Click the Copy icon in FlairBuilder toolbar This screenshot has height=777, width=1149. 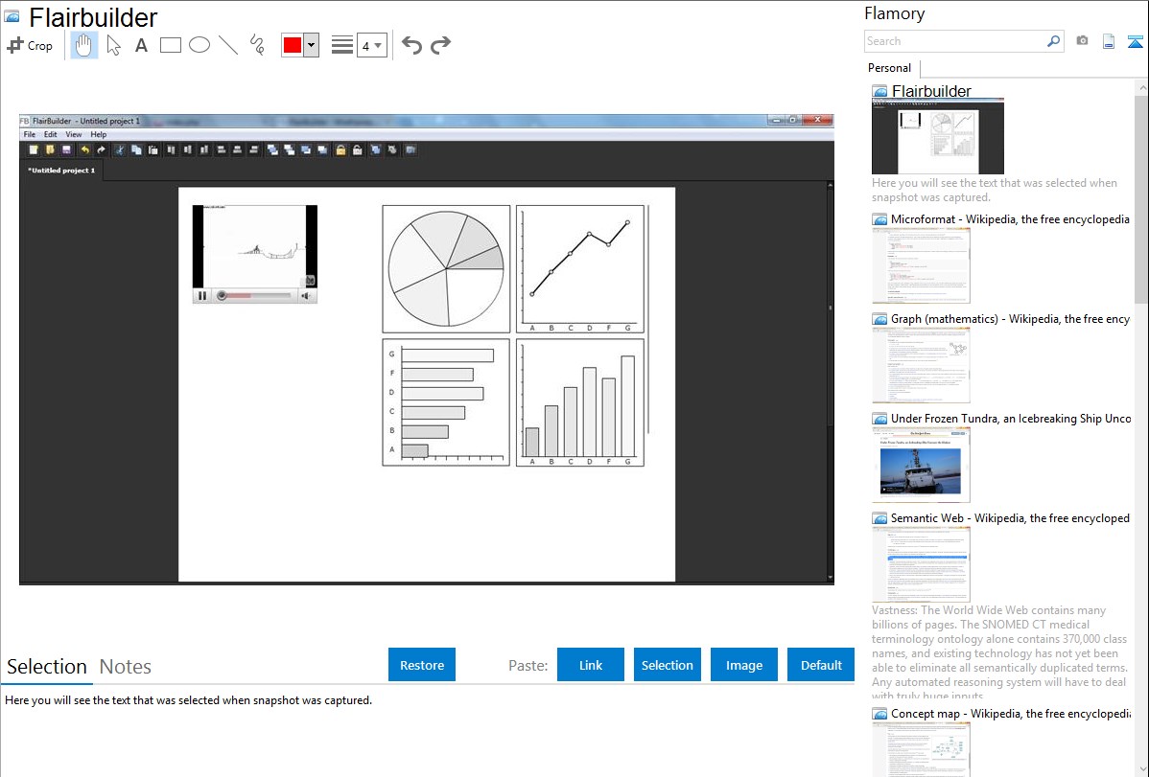[x=136, y=150]
